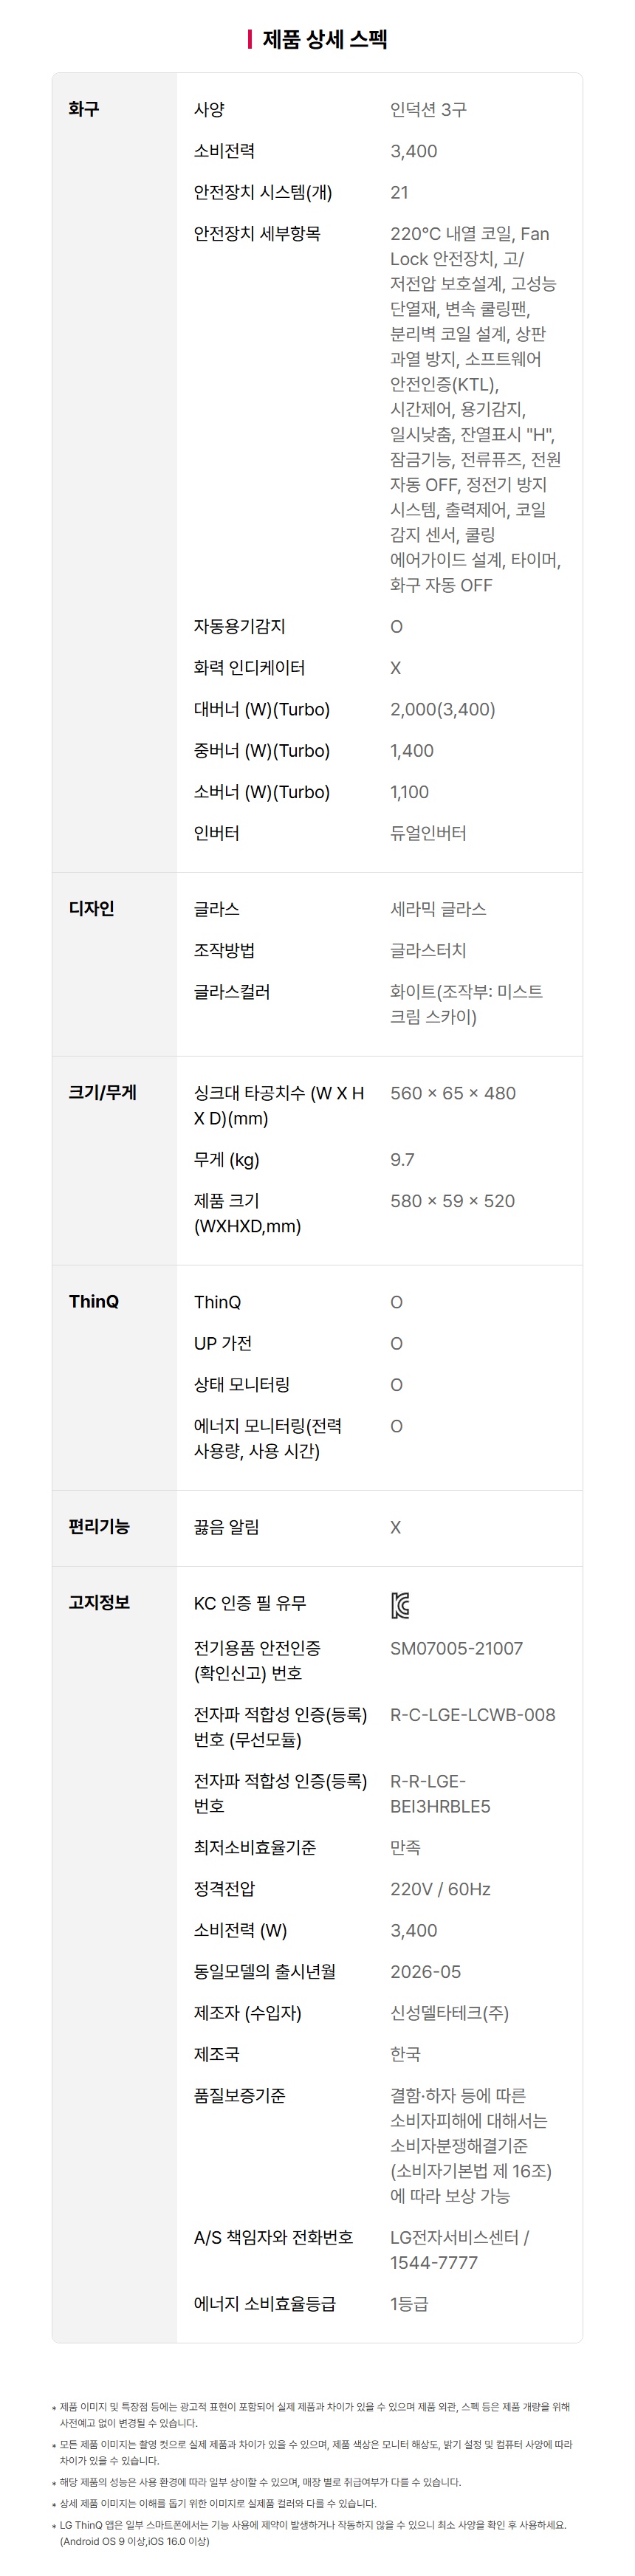The width and height of the screenshot is (635, 2576).
Task: Click the product size value 580 × 59 × 520
Action: 452,1200
